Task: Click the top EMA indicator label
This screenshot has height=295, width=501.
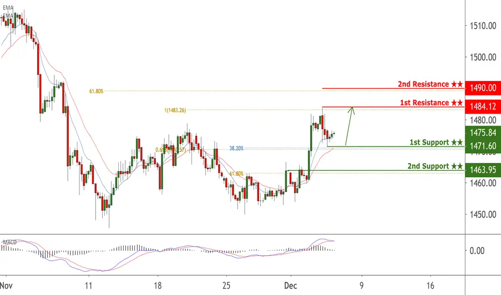Action: click(8, 8)
